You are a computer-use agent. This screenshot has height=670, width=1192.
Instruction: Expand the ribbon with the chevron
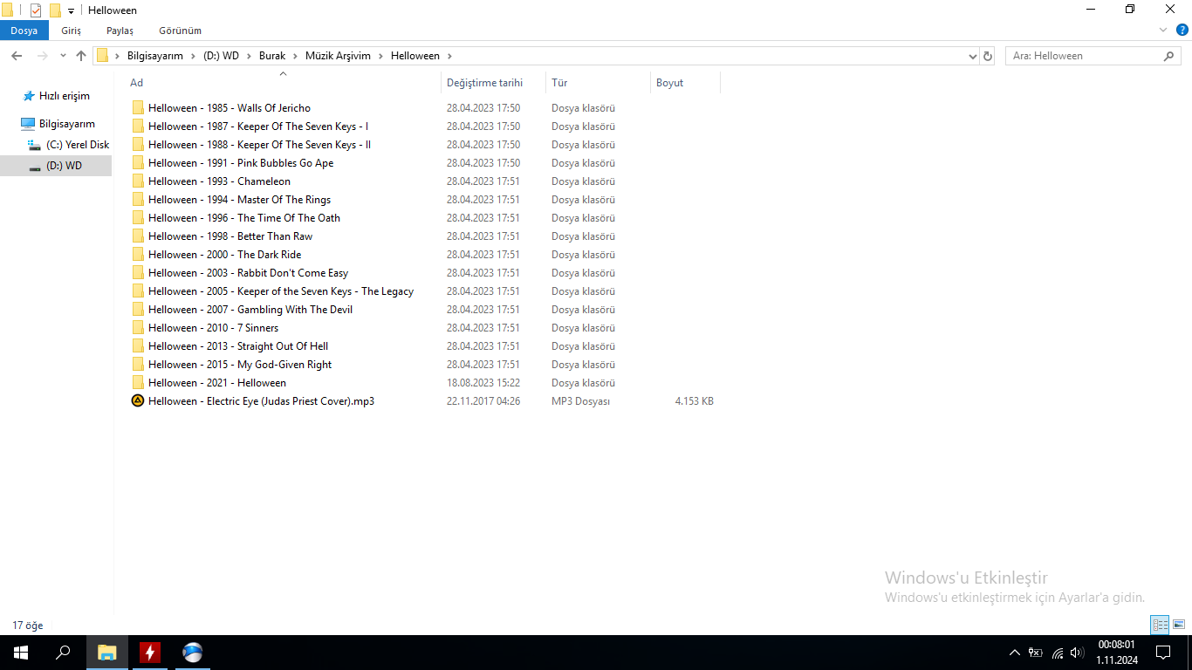(1162, 30)
